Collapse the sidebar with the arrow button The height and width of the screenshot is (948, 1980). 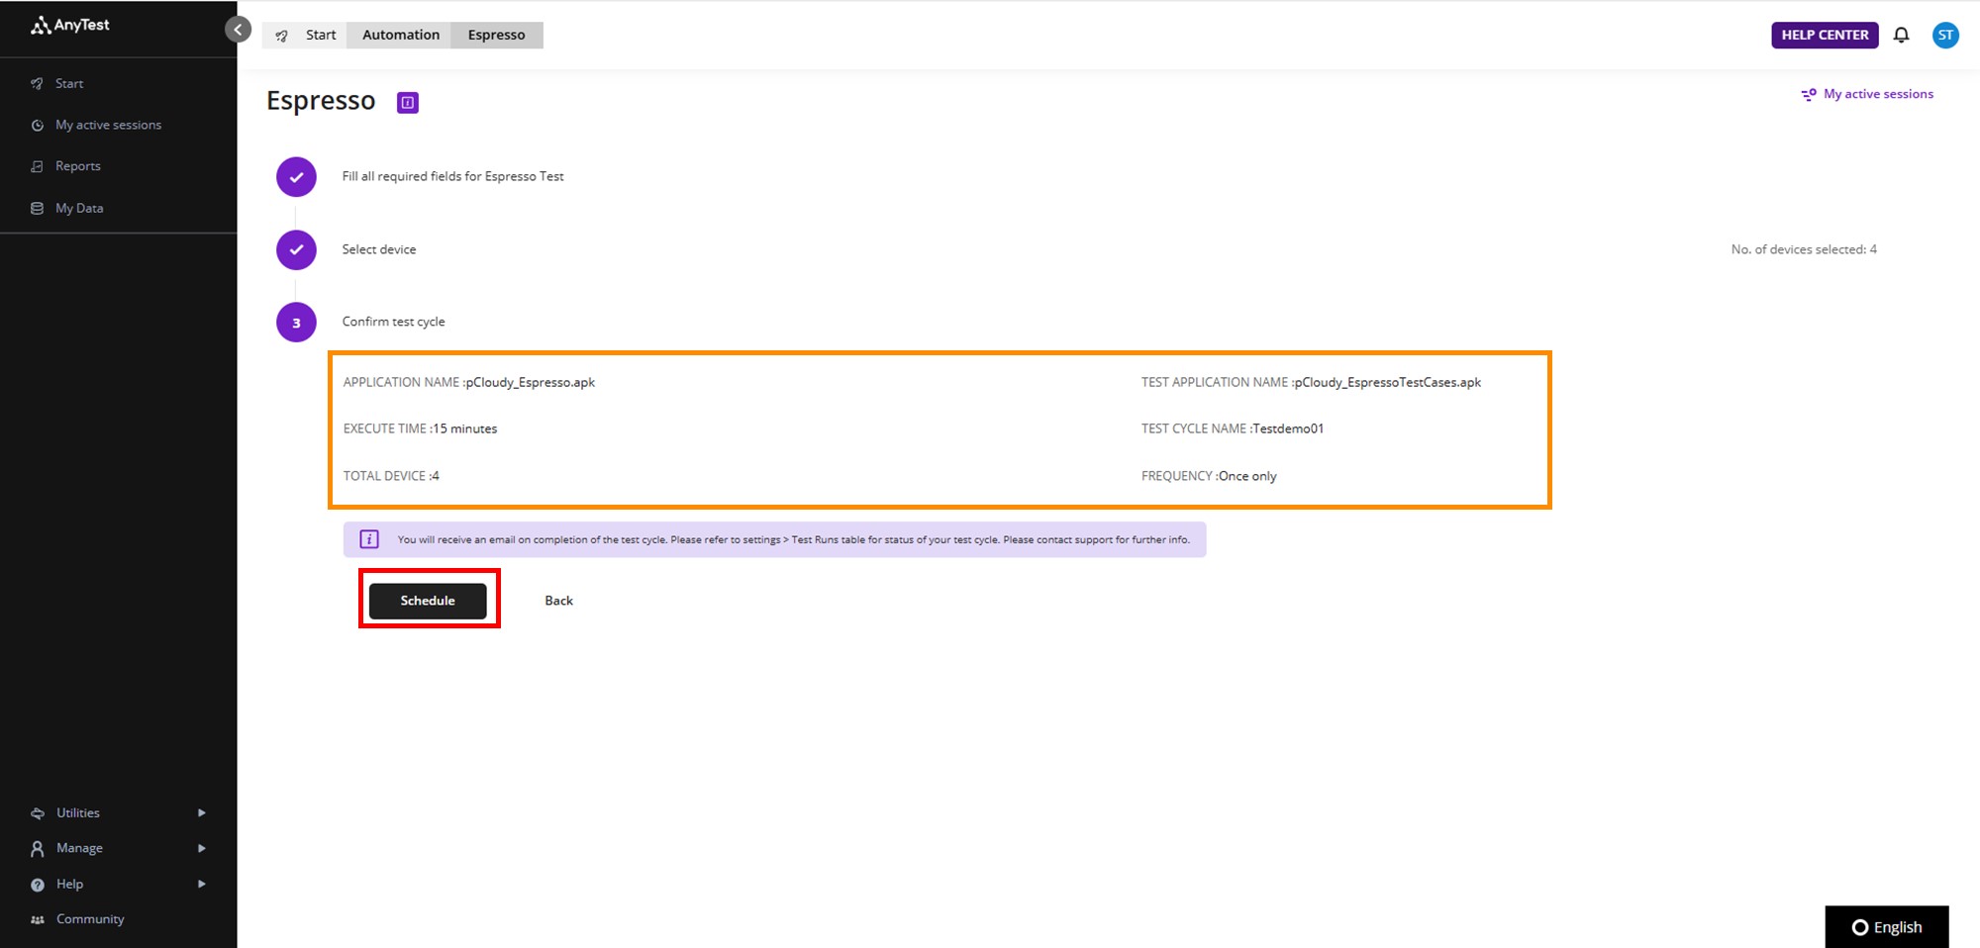click(238, 30)
